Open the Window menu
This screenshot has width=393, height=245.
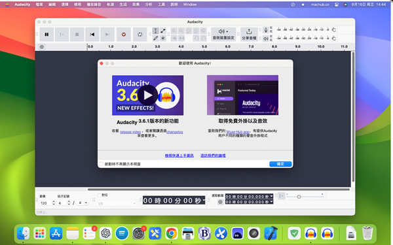(190, 5)
